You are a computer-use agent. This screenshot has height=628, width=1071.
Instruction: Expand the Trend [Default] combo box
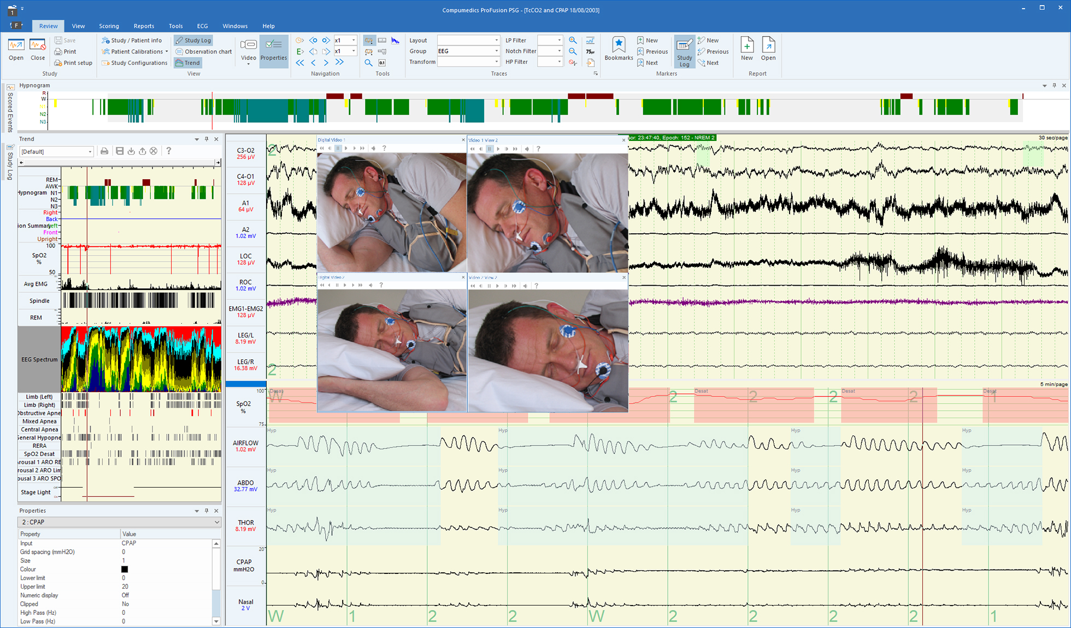[90, 152]
